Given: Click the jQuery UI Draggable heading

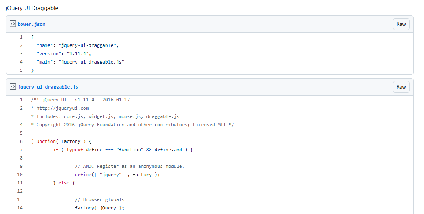Looking at the screenshot, I should point(32,8).
